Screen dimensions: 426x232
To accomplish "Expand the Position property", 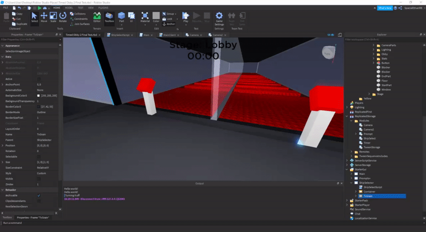I will pyautogui.click(x=3, y=145).
